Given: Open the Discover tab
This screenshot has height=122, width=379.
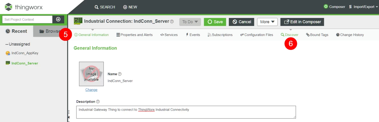Looking at the screenshot, I should pos(289,35).
